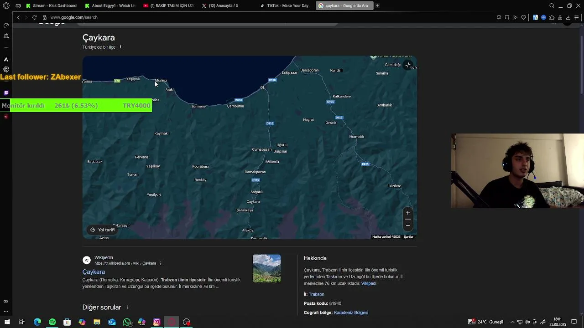Open the Windows Start menu

7,322
